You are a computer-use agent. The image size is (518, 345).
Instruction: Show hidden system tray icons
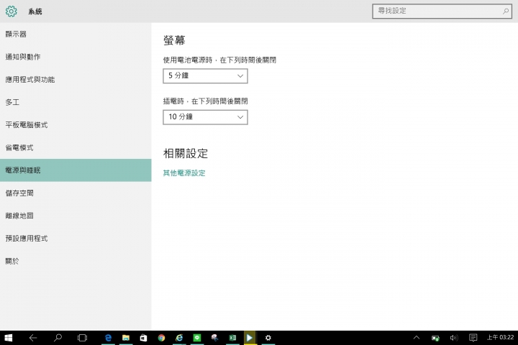click(417, 338)
